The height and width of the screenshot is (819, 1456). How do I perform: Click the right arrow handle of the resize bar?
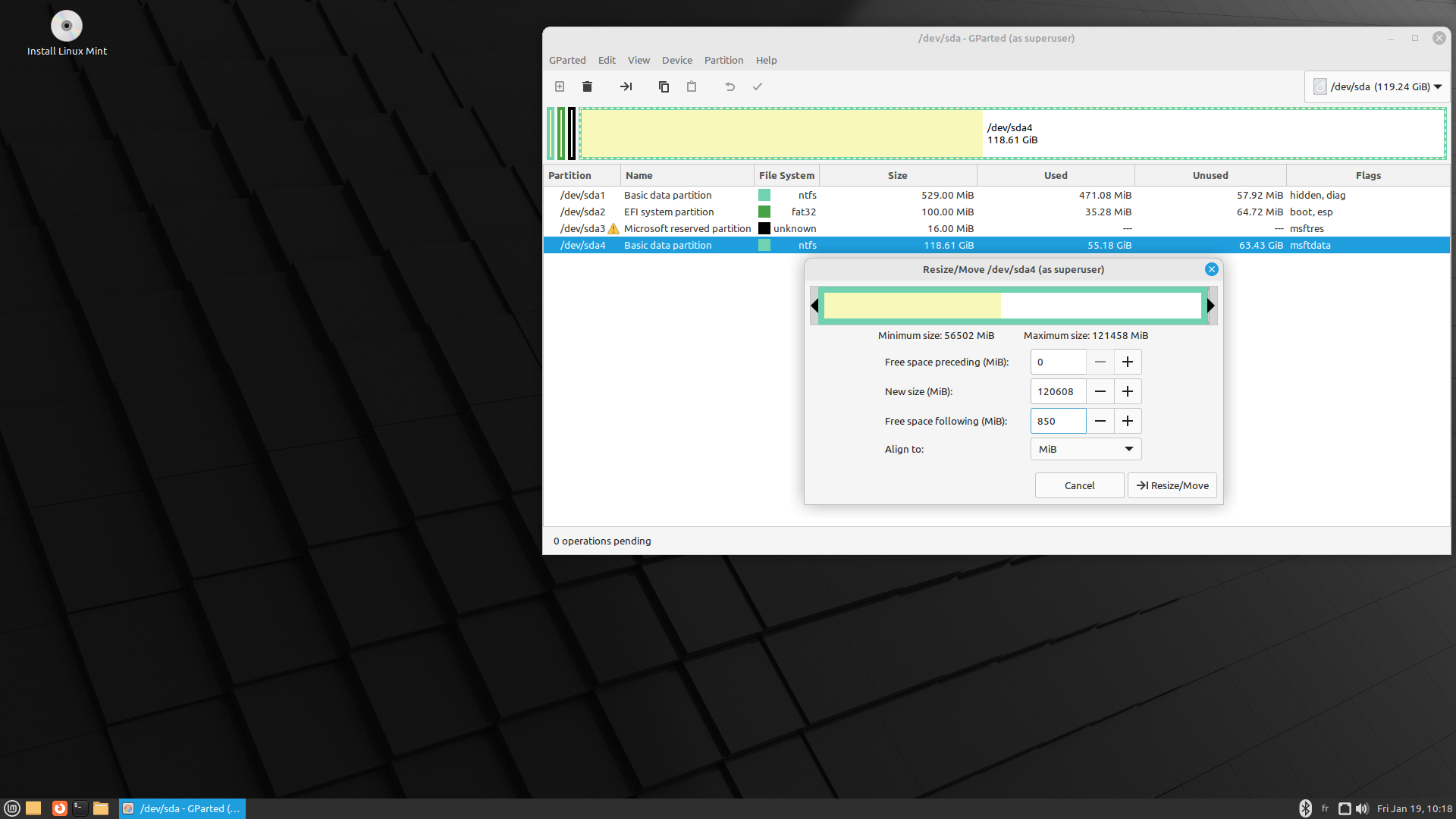coord(1211,306)
